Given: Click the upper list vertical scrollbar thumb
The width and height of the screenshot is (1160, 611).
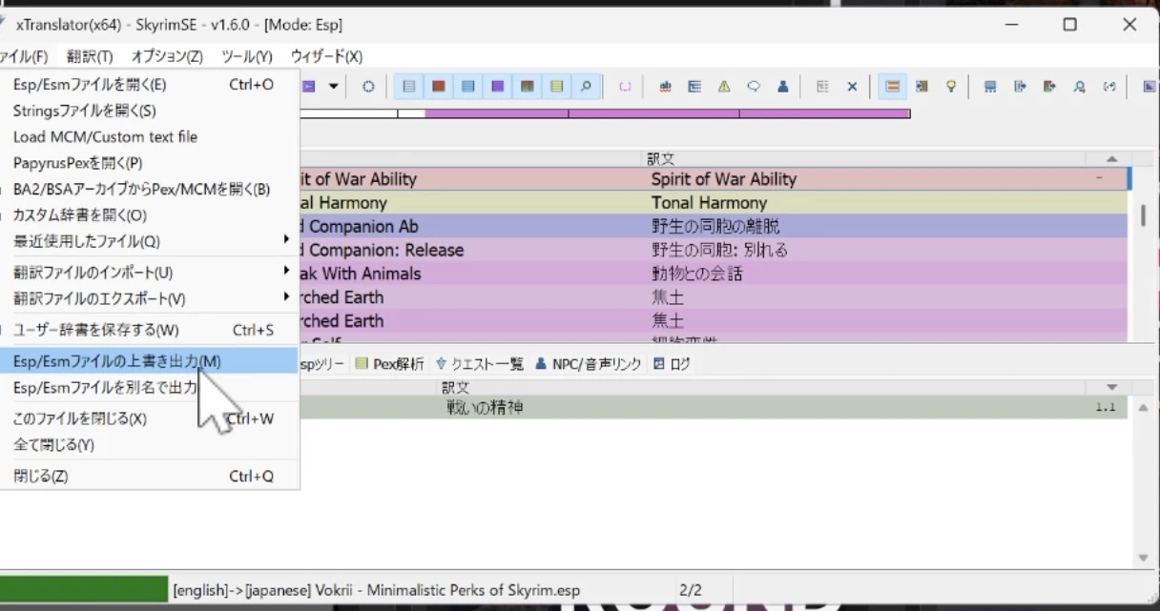Looking at the screenshot, I should coord(1143,215).
